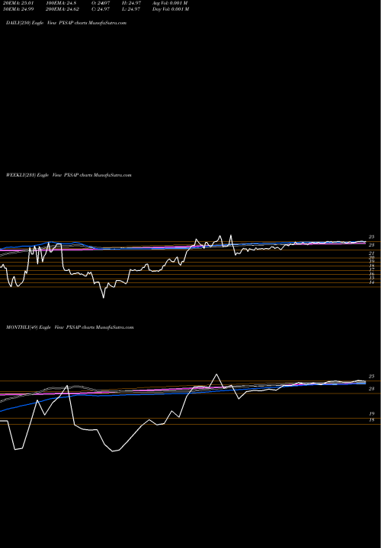
Task: Click the 20EMA: 25.01 value text
Action: [20, 3]
